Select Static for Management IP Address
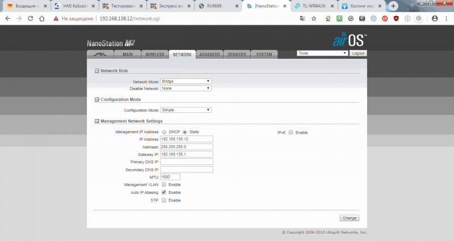The image size is (454, 241). (185, 132)
